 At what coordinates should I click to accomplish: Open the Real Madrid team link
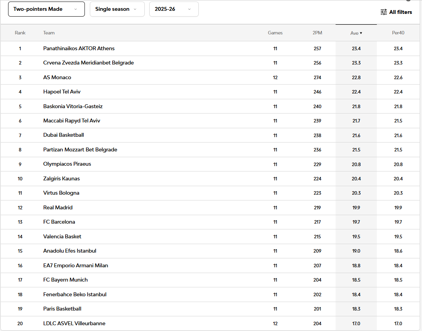(x=58, y=208)
